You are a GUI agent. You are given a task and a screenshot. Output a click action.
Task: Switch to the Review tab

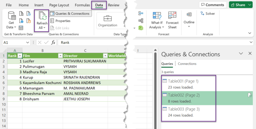pos(114,5)
